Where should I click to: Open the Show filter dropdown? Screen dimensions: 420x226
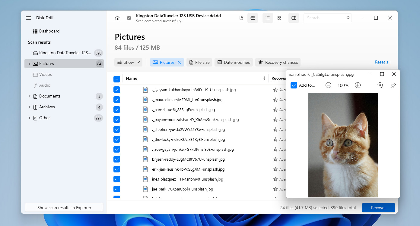point(128,62)
